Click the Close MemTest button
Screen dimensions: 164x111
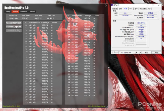(x=14, y=23)
